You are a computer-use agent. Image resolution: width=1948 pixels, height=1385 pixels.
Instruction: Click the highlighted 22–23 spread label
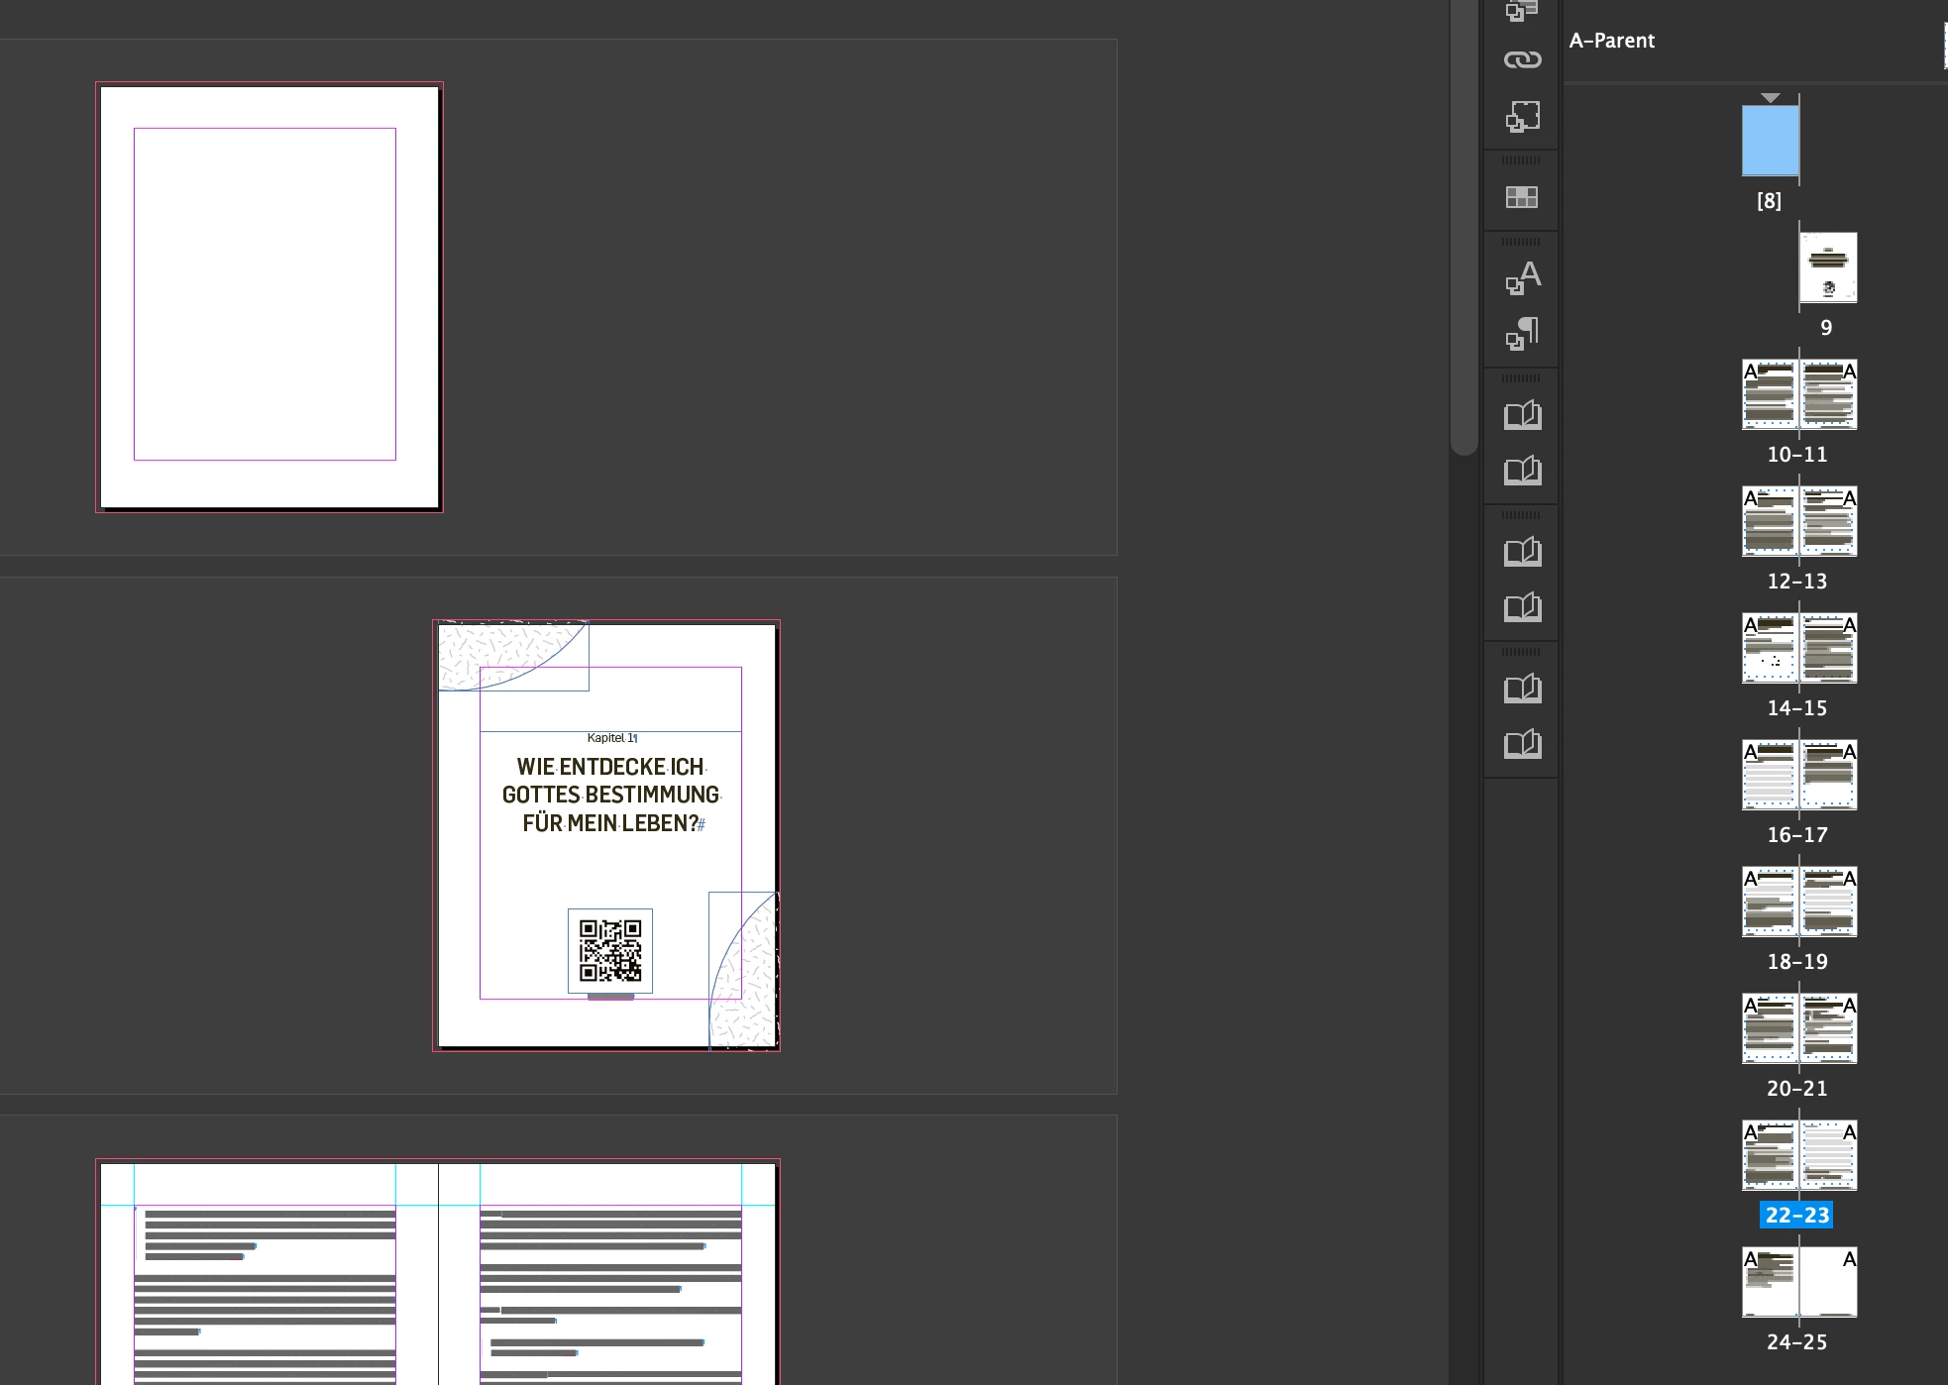coord(1796,1216)
